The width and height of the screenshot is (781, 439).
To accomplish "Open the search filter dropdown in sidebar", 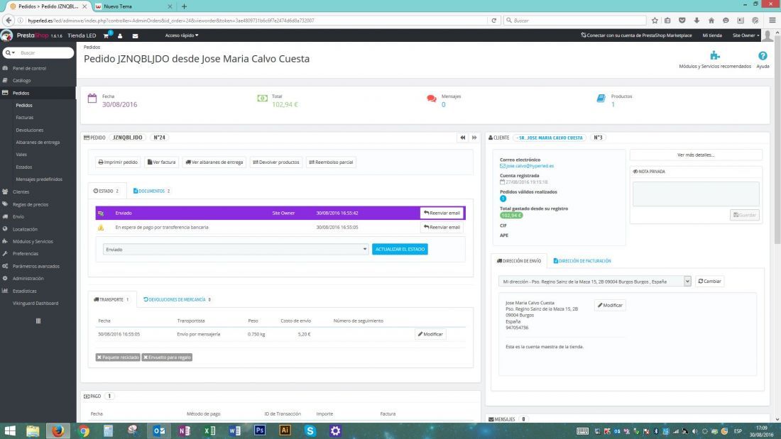I will pyautogui.click(x=10, y=52).
